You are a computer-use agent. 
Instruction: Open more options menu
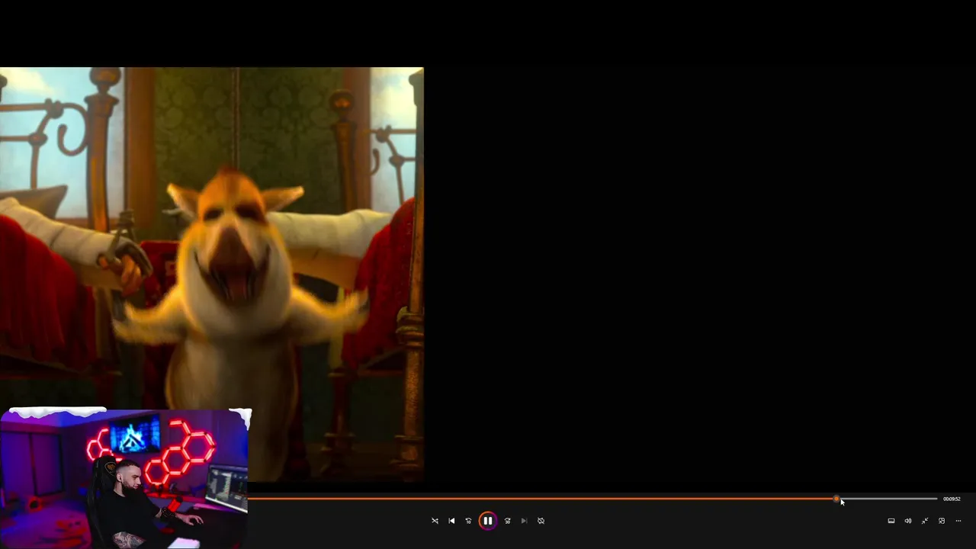point(958,521)
